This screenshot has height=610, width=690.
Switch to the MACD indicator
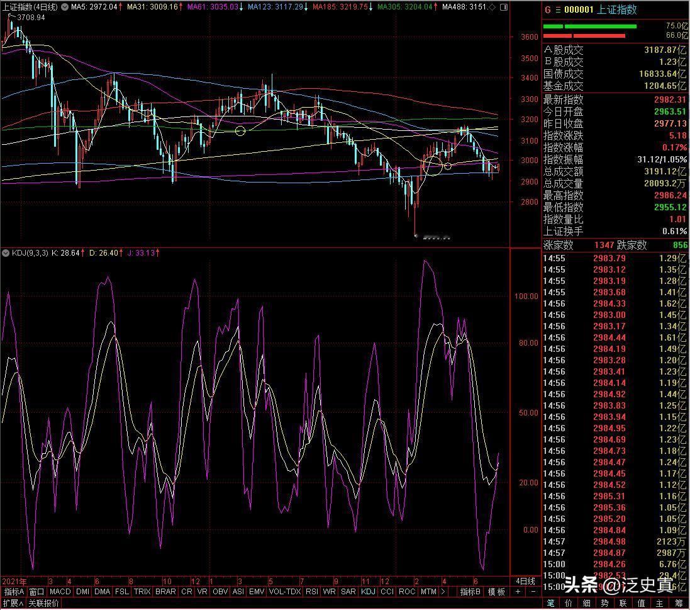pyautogui.click(x=60, y=592)
